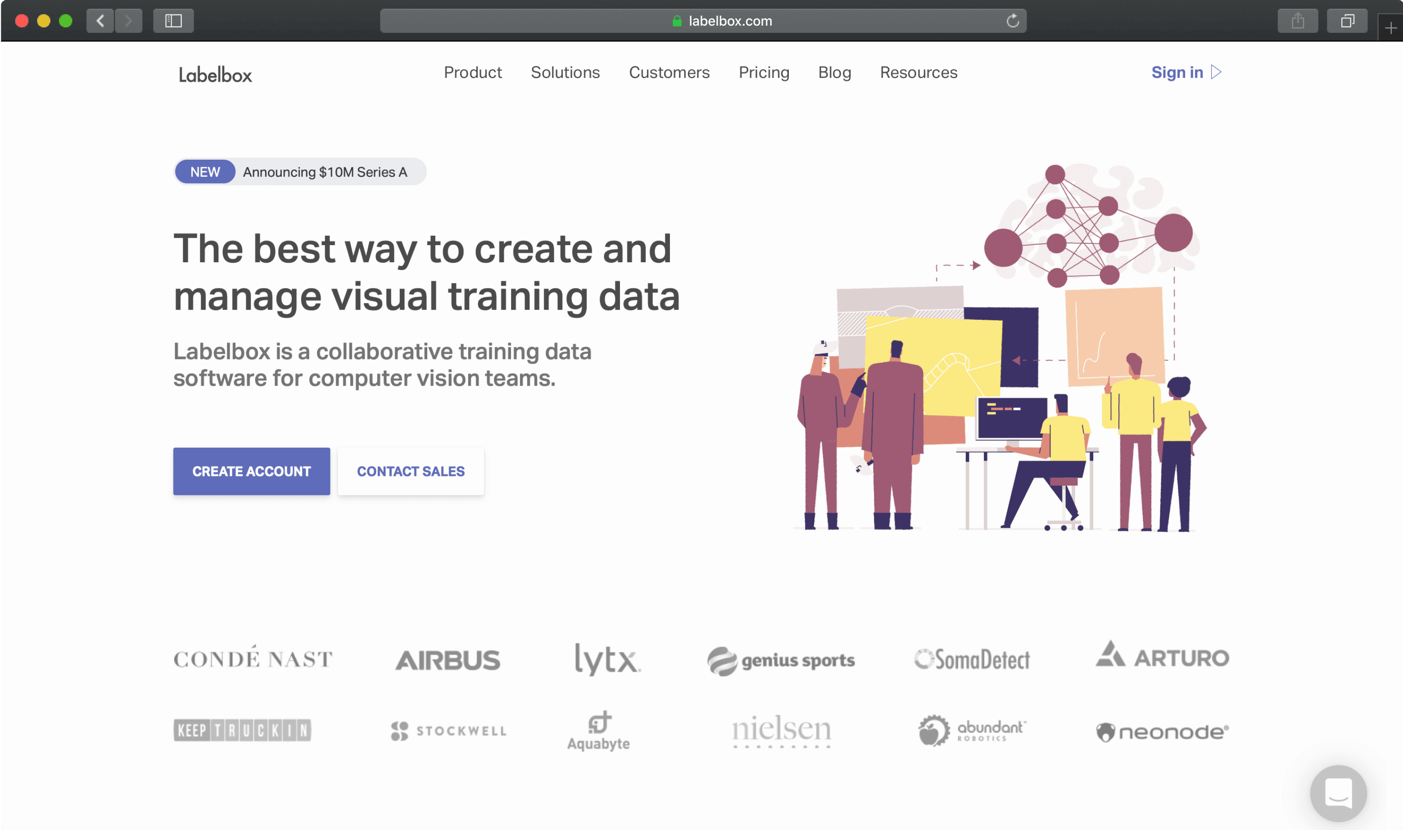Image resolution: width=1403 pixels, height=830 pixels.
Task: Click the Labelbox logo
Action: (215, 74)
